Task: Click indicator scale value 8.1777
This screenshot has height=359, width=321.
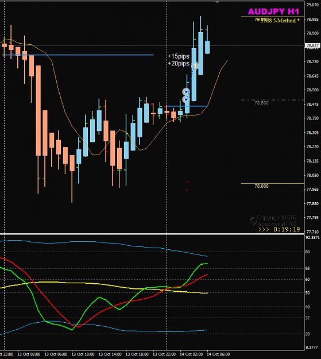Action: pyautogui.click(x=312, y=348)
